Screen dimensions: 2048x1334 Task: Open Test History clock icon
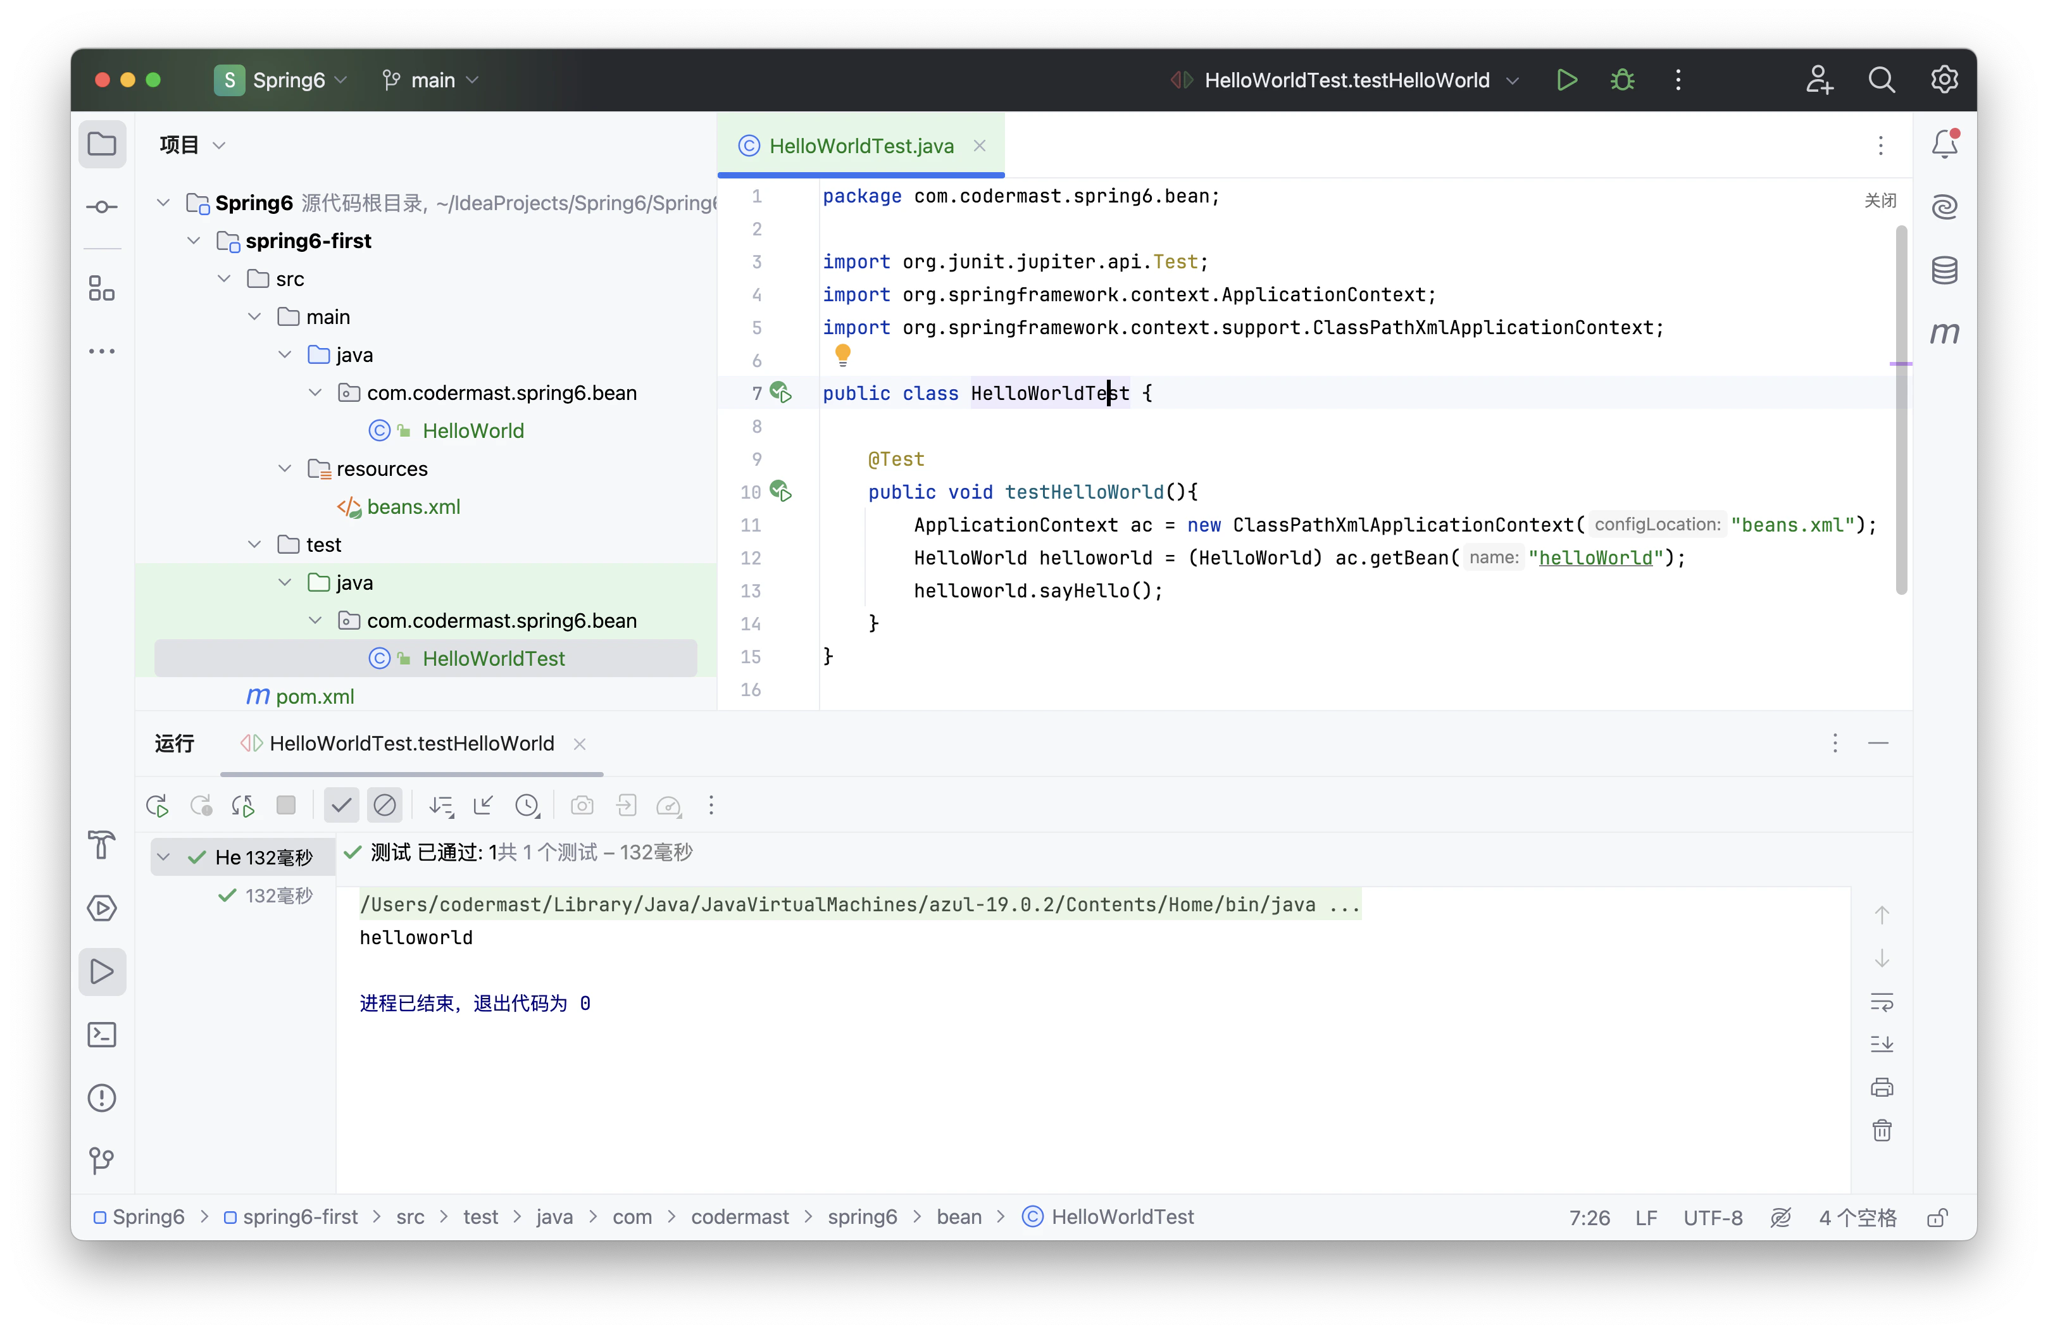click(x=527, y=806)
